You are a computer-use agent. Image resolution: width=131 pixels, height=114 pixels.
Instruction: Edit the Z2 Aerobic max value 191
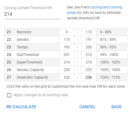89,40
